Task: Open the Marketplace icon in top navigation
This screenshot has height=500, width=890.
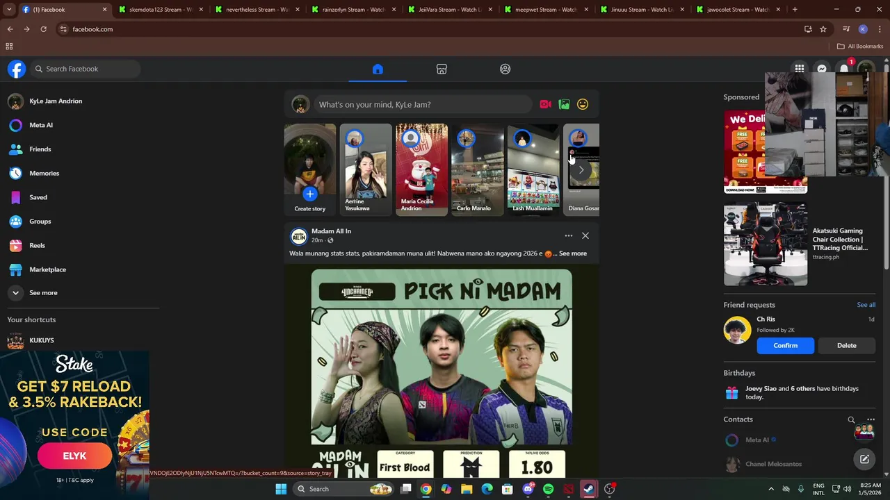Action: coord(442,69)
